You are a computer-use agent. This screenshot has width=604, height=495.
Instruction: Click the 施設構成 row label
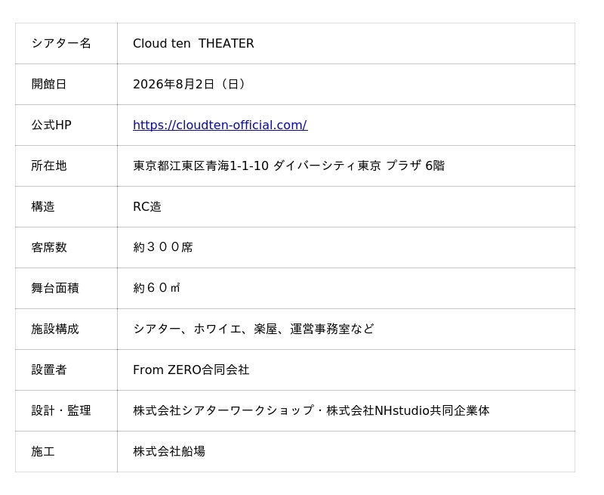pos(55,329)
